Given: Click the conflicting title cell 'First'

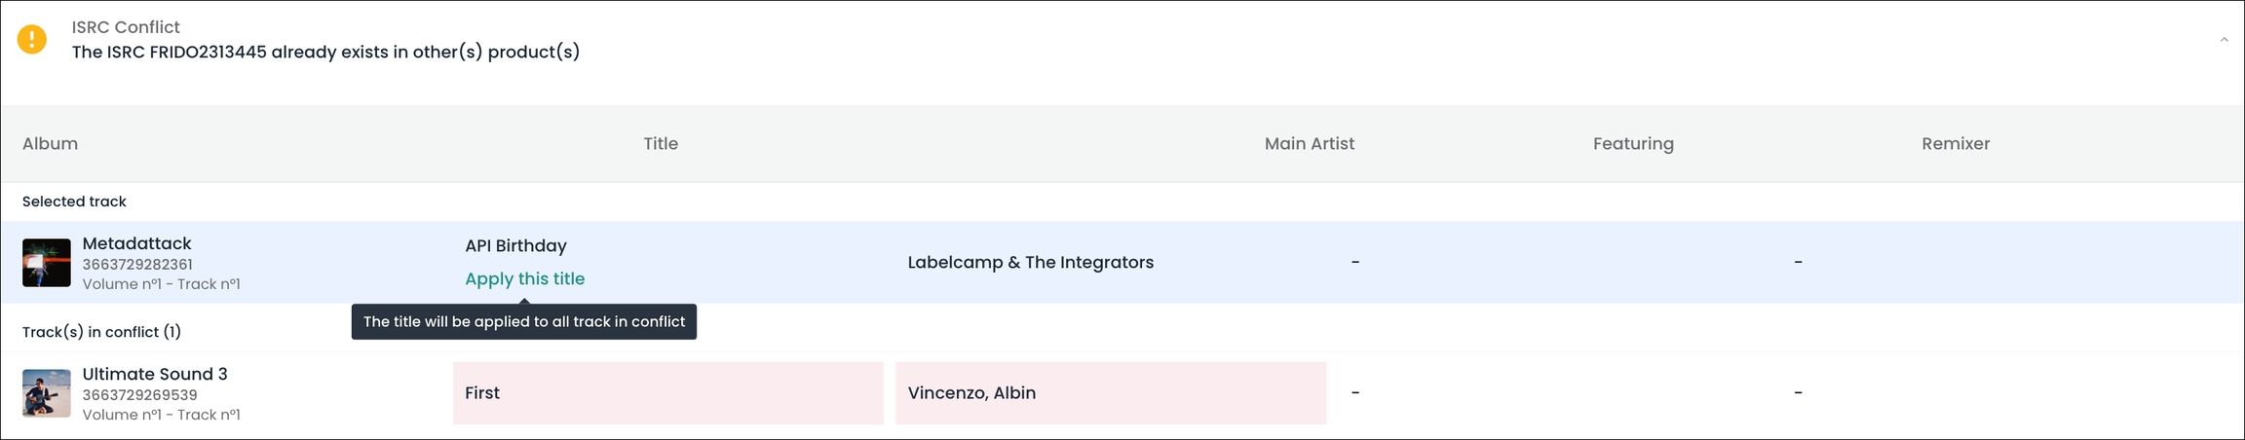Looking at the screenshot, I should (667, 393).
